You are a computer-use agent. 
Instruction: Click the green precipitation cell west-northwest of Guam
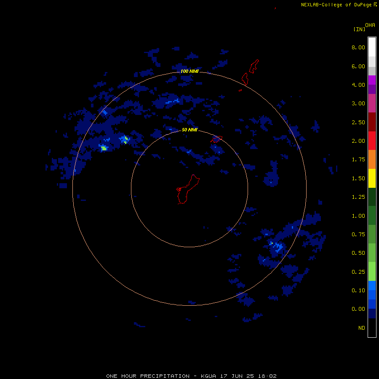104,148
